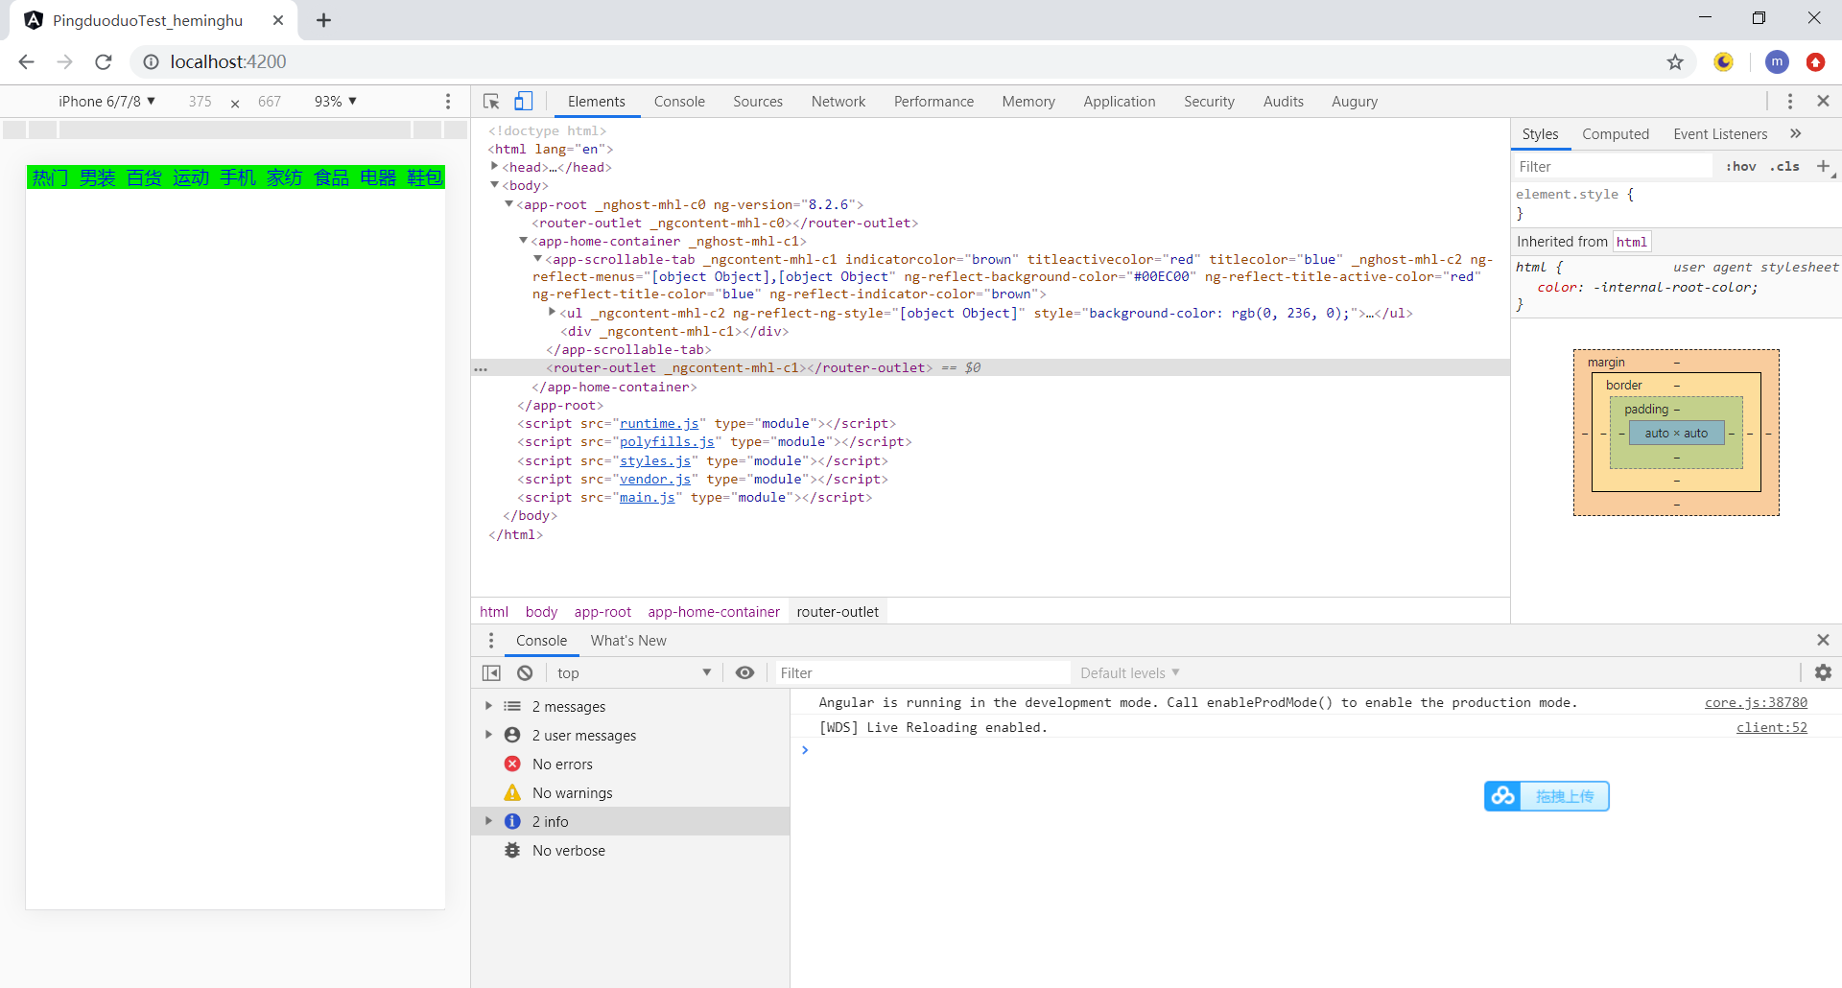
Task: Close the console drawer
Action: click(x=1824, y=640)
